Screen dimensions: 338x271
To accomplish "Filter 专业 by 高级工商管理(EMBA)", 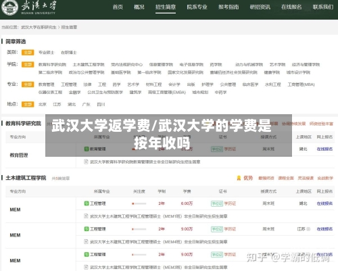I will pos(167,92).
